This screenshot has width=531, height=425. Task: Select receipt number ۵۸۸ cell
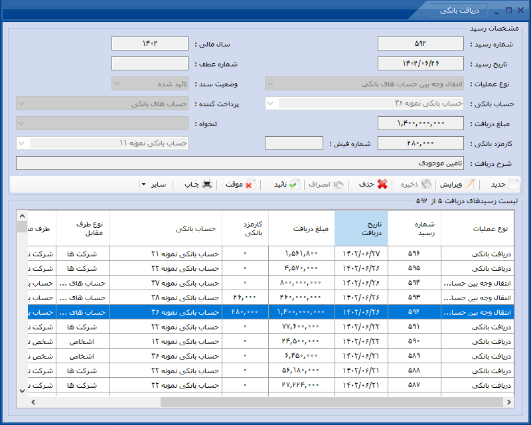414,371
